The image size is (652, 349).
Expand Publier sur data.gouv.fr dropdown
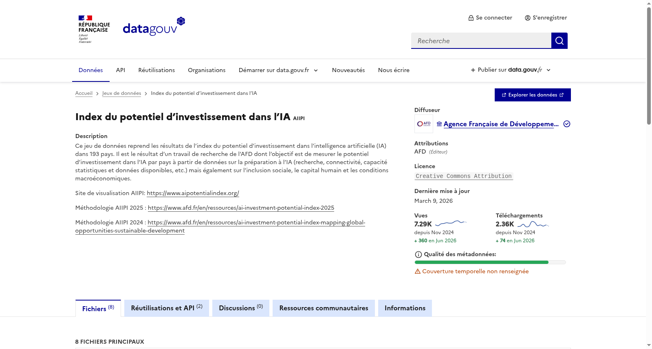click(x=511, y=70)
